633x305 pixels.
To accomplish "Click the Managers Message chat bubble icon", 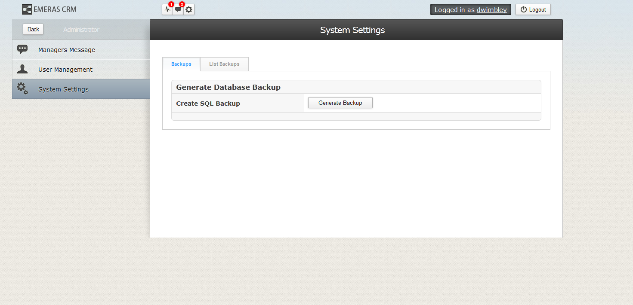I will (x=22, y=49).
